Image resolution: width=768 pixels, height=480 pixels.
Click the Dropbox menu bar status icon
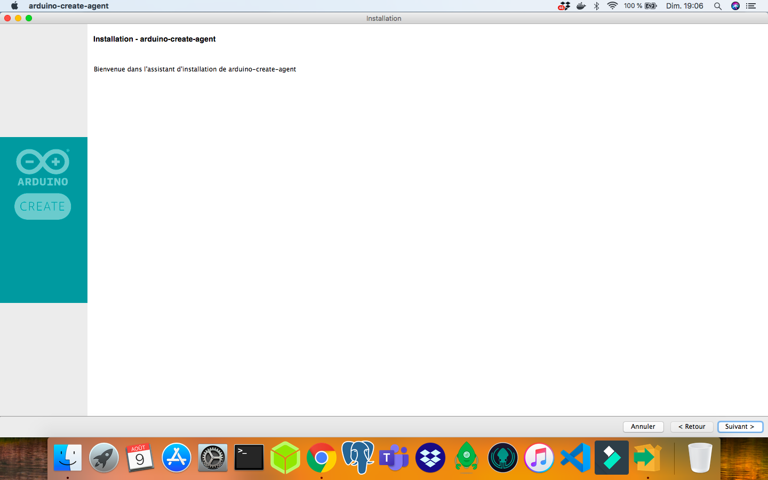pos(564,6)
